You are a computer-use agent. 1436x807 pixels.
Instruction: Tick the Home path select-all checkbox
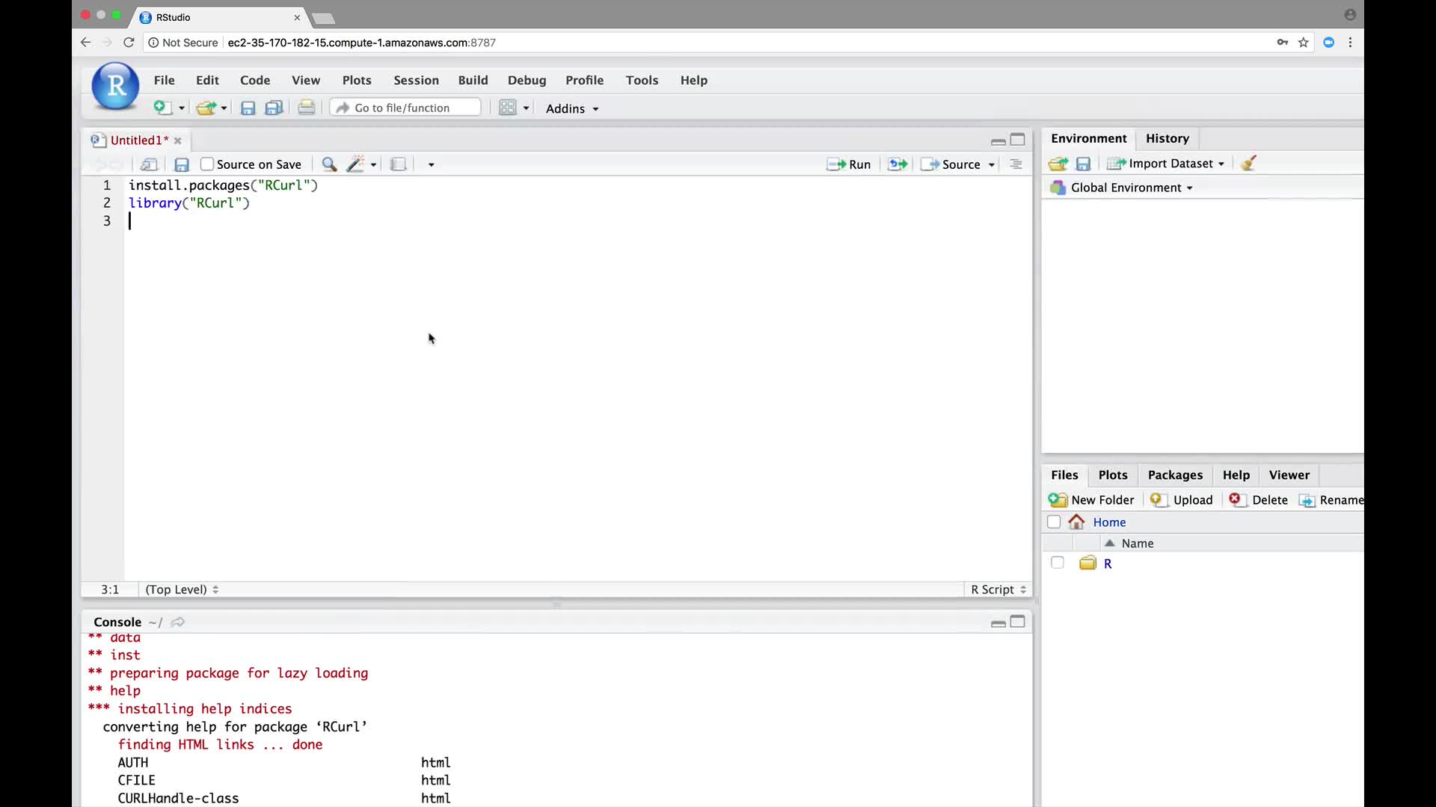(1054, 522)
